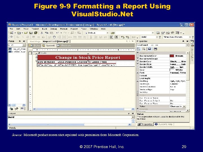Open the Report menu
Viewport: 203px width, 152px height.
point(74,29)
